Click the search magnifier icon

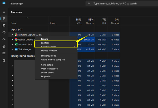pyautogui.click(x=89, y=3)
